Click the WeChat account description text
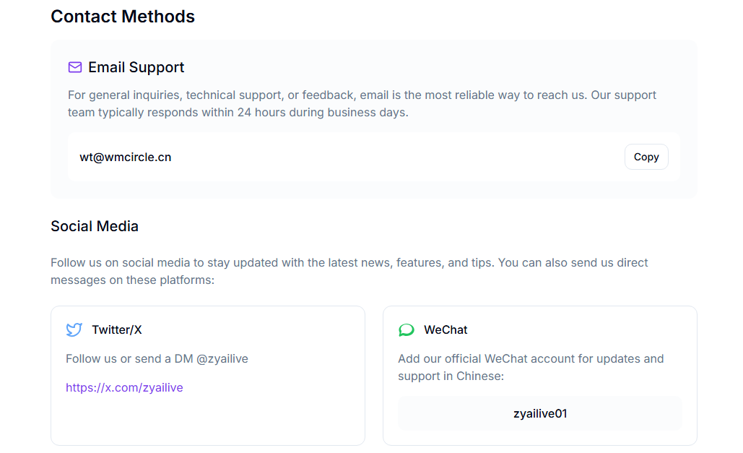Screen dimensions: 743x453 click(x=530, y=367)
